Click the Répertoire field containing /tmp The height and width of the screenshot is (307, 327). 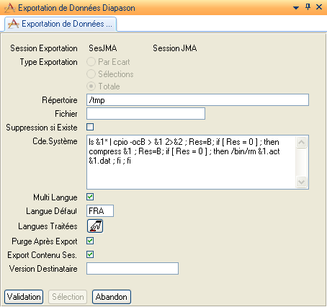coord(197,100)
